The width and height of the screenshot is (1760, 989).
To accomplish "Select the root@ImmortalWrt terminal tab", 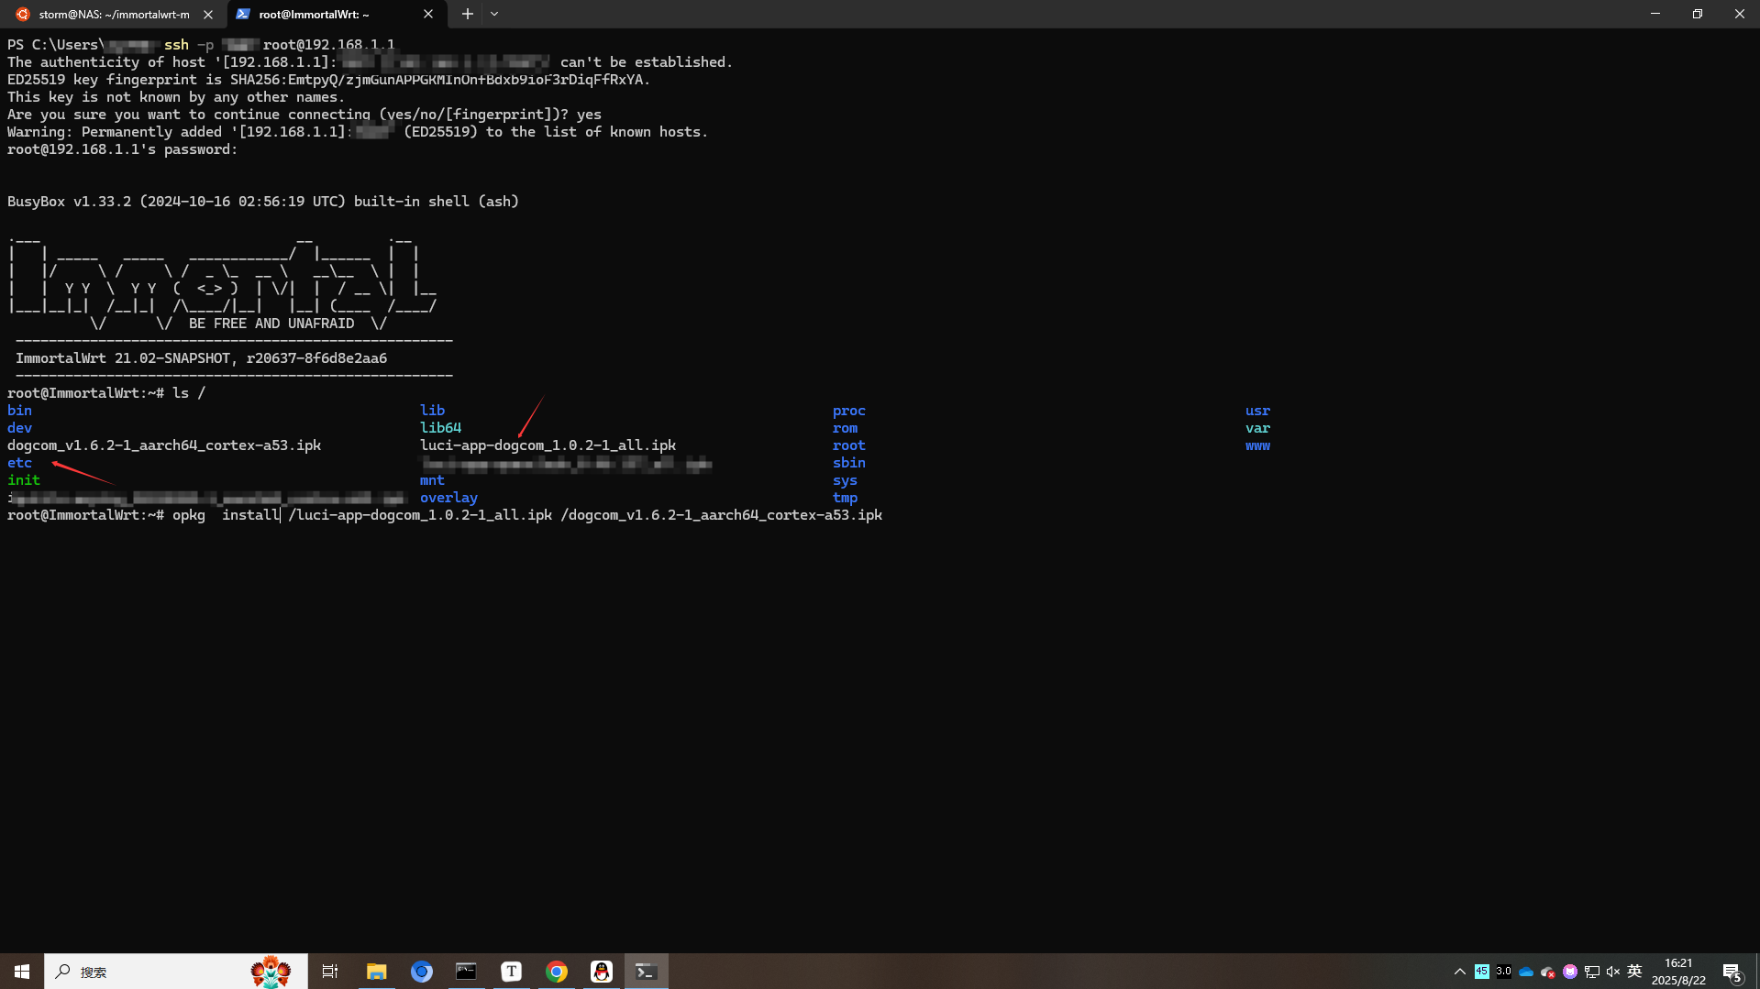I will click(321, 14).
